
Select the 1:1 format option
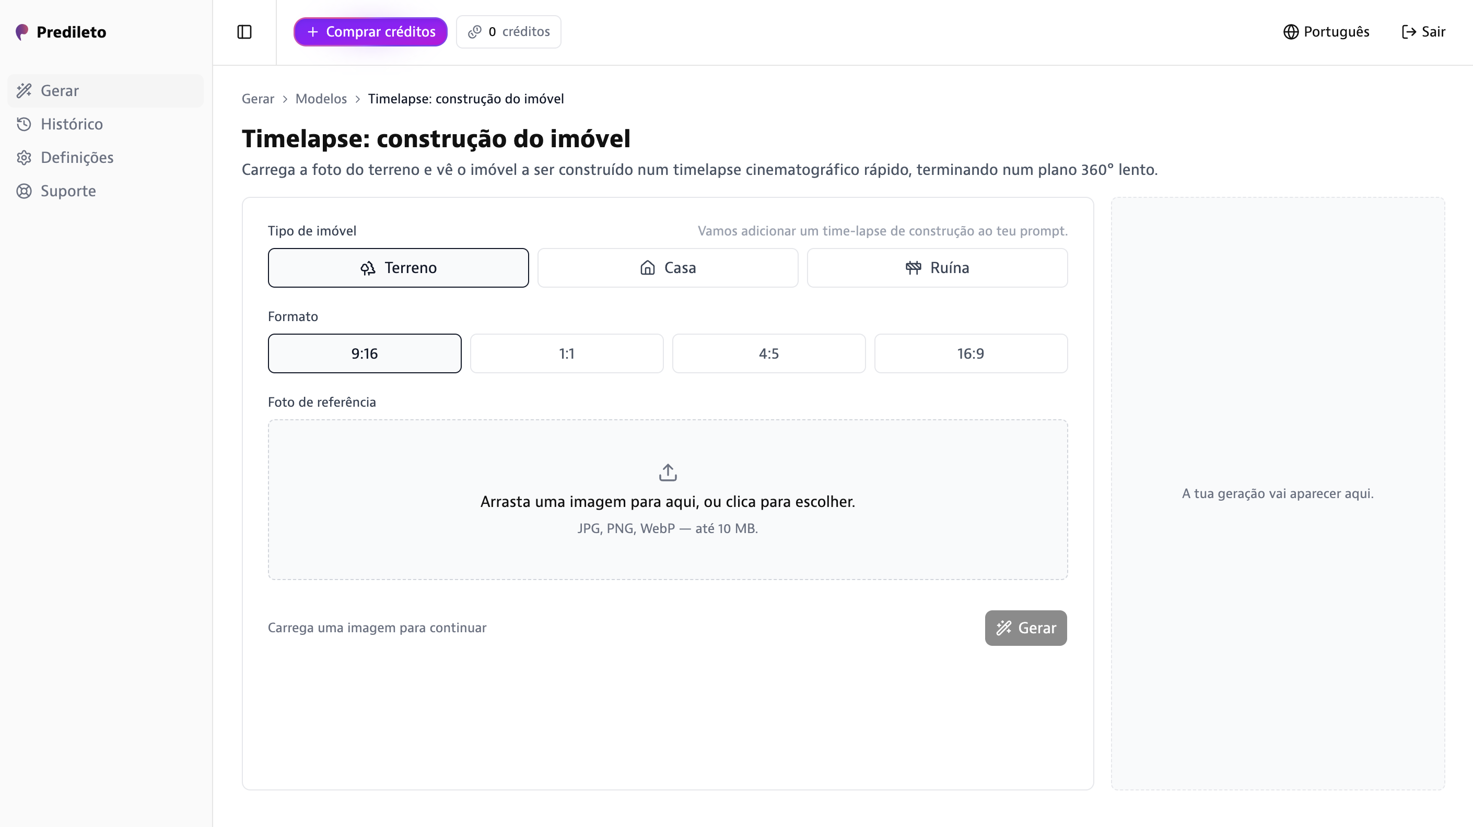(566, 353)
